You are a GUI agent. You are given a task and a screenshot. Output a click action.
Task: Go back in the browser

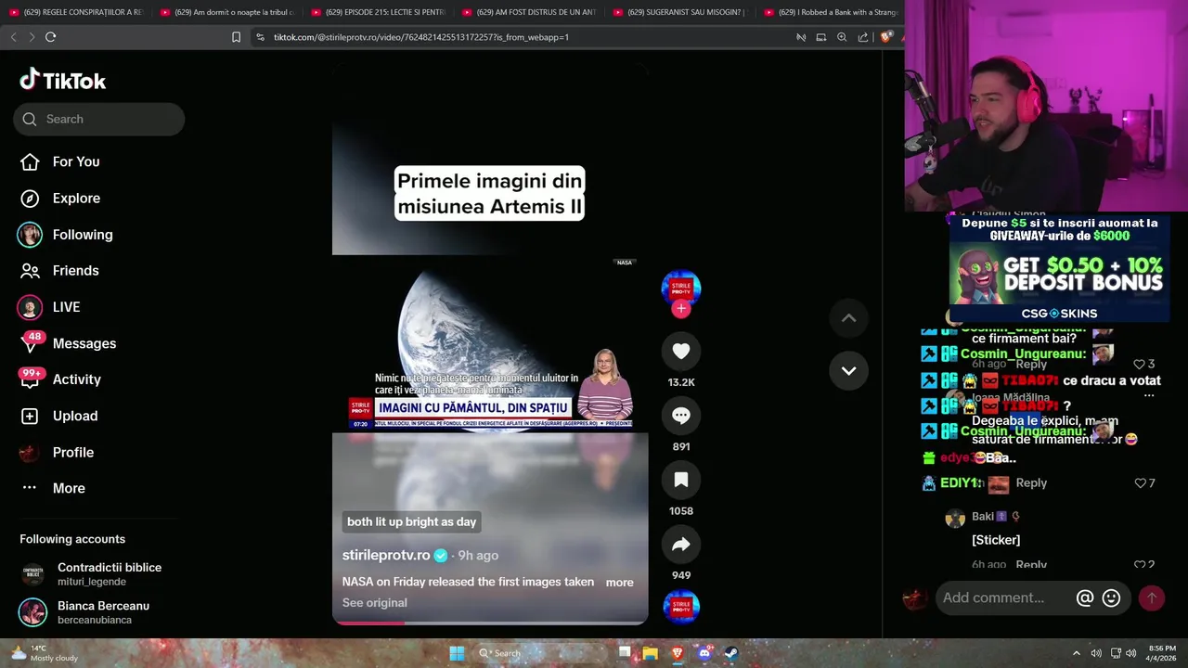point(13,37)
